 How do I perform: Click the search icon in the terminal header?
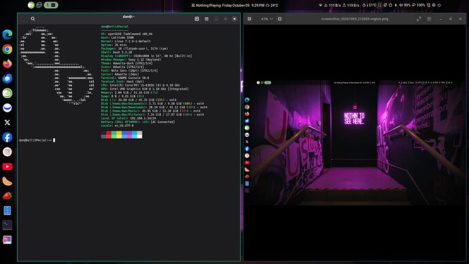33,19
